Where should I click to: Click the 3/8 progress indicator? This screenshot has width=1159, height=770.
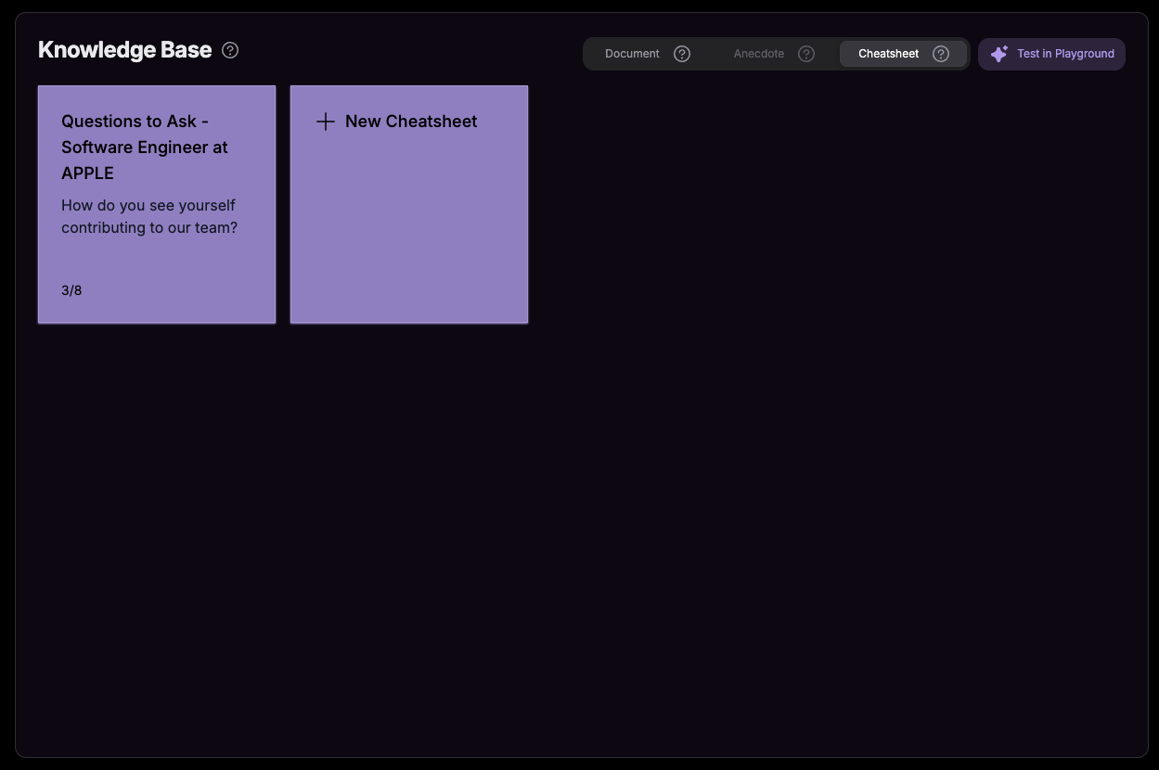click(71, 289)
